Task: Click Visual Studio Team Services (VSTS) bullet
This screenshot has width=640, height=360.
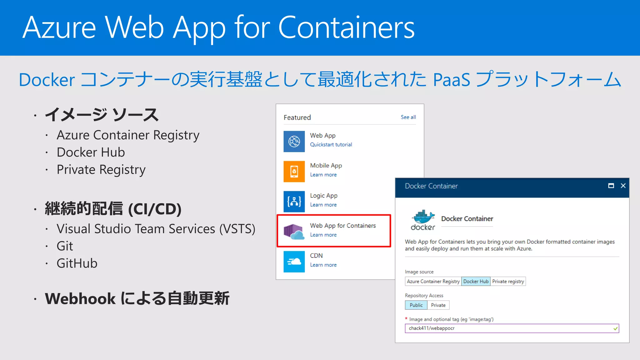Action: tap(156, 229)
